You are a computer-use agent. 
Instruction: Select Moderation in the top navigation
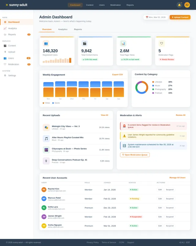pos(115,5)
